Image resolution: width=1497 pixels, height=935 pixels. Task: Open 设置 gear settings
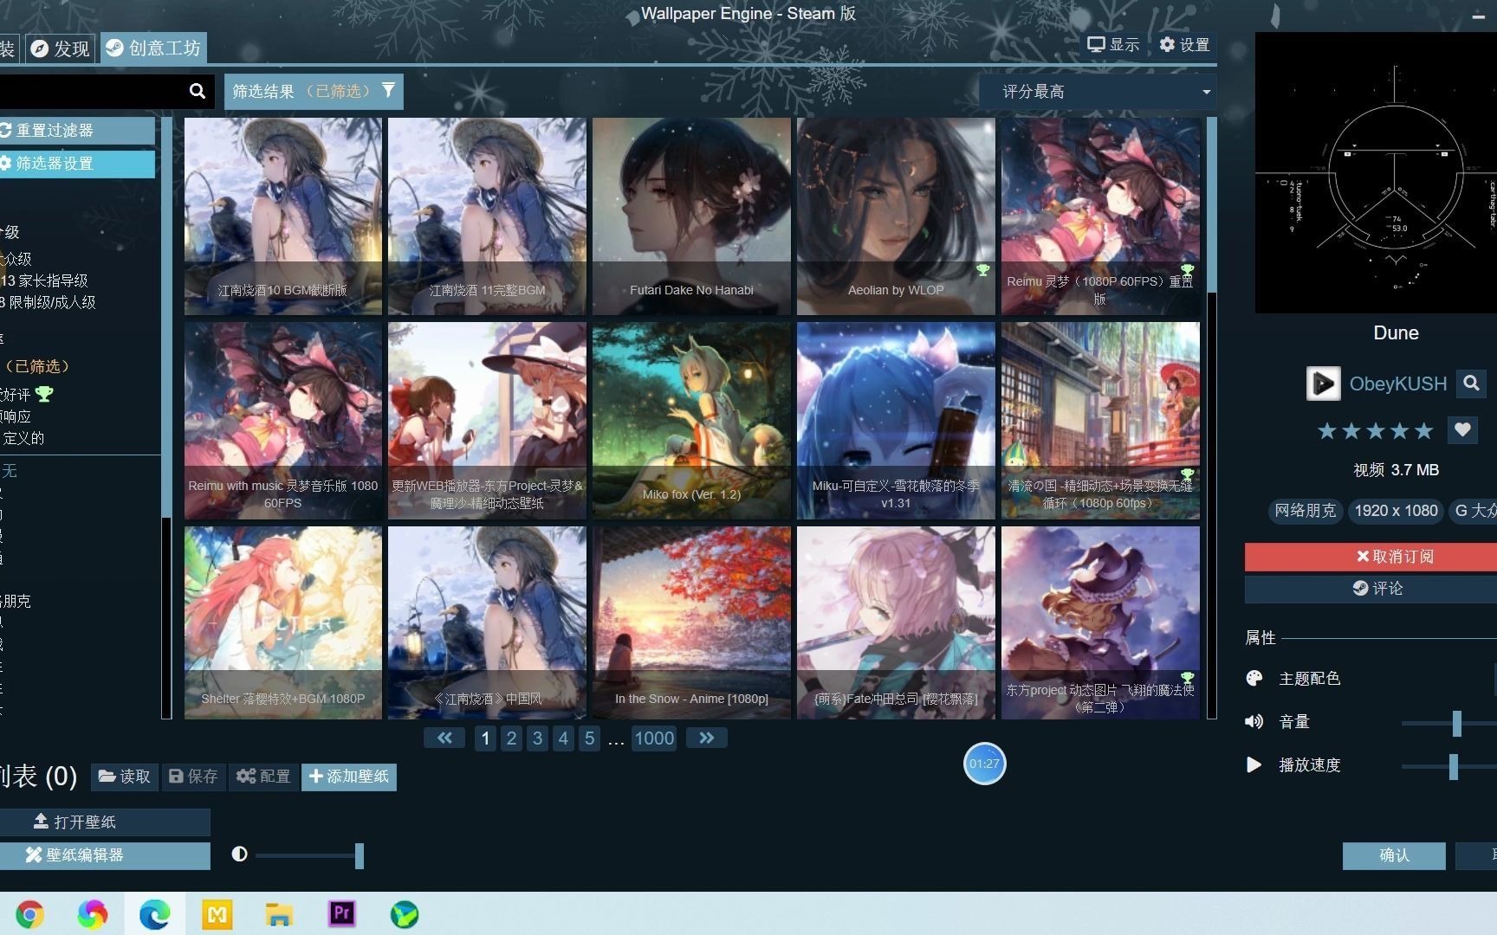(x=1185, y=44)
